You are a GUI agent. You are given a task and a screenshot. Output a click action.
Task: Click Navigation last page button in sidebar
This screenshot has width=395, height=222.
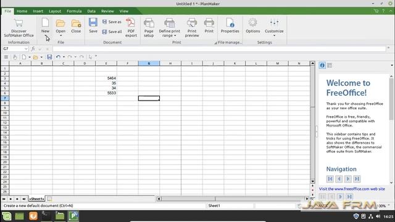point(357,179)
